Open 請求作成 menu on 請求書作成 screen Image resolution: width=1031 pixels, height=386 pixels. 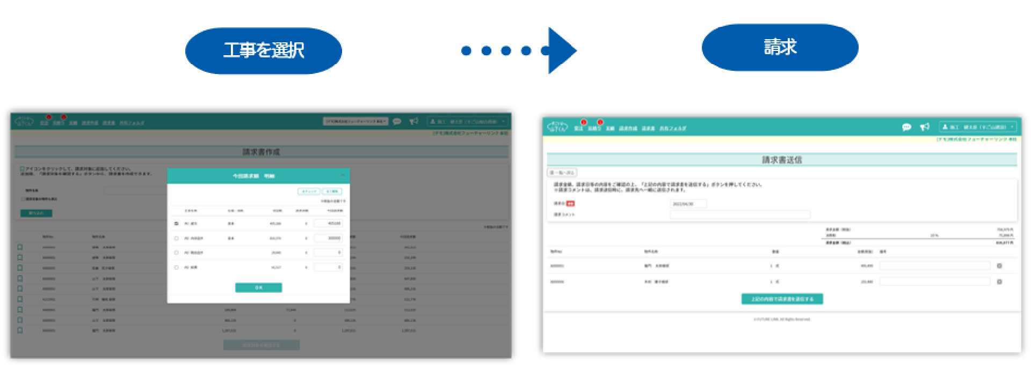(x=90, y=123)
